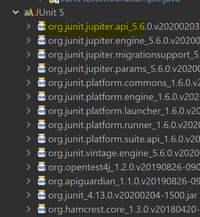
Task: Click jar icon next to org.junit.platform.runner
Action: (x=42, y=125)
